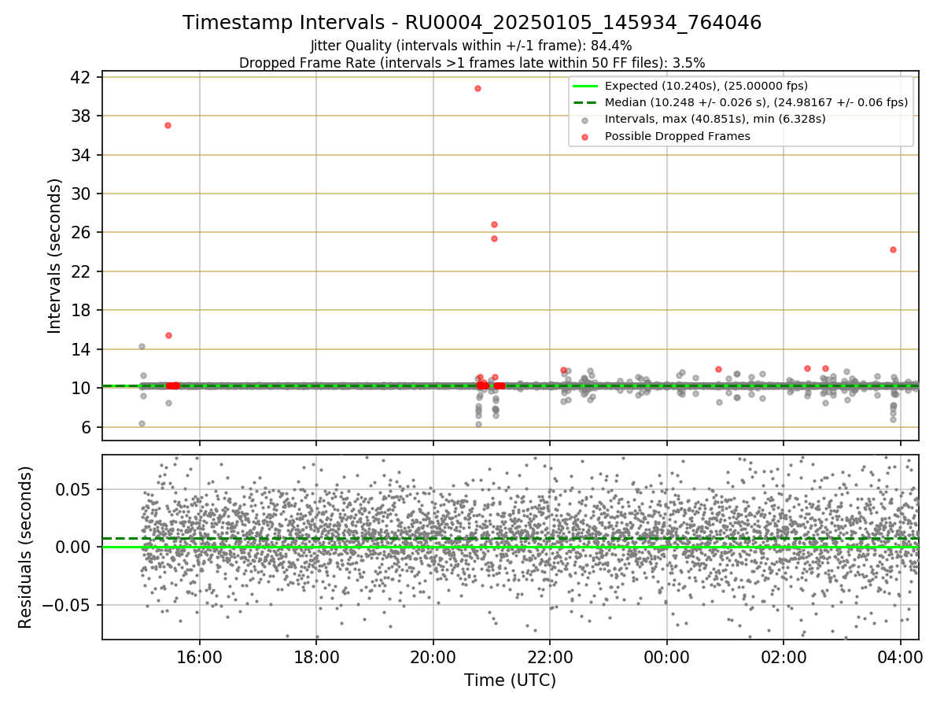The image size is (944, 708).
Task: Click the 'Median (10.248 +/- 0.026 s)' legend entry
Action: point(739,102)
